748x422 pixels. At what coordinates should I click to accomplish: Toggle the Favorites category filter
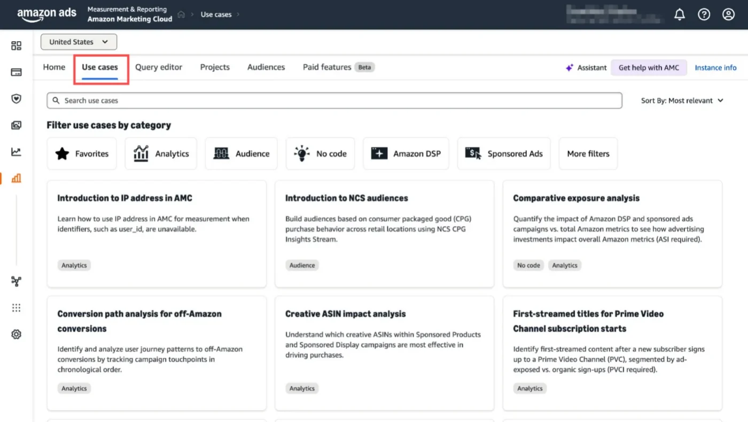tap(82, 153)
